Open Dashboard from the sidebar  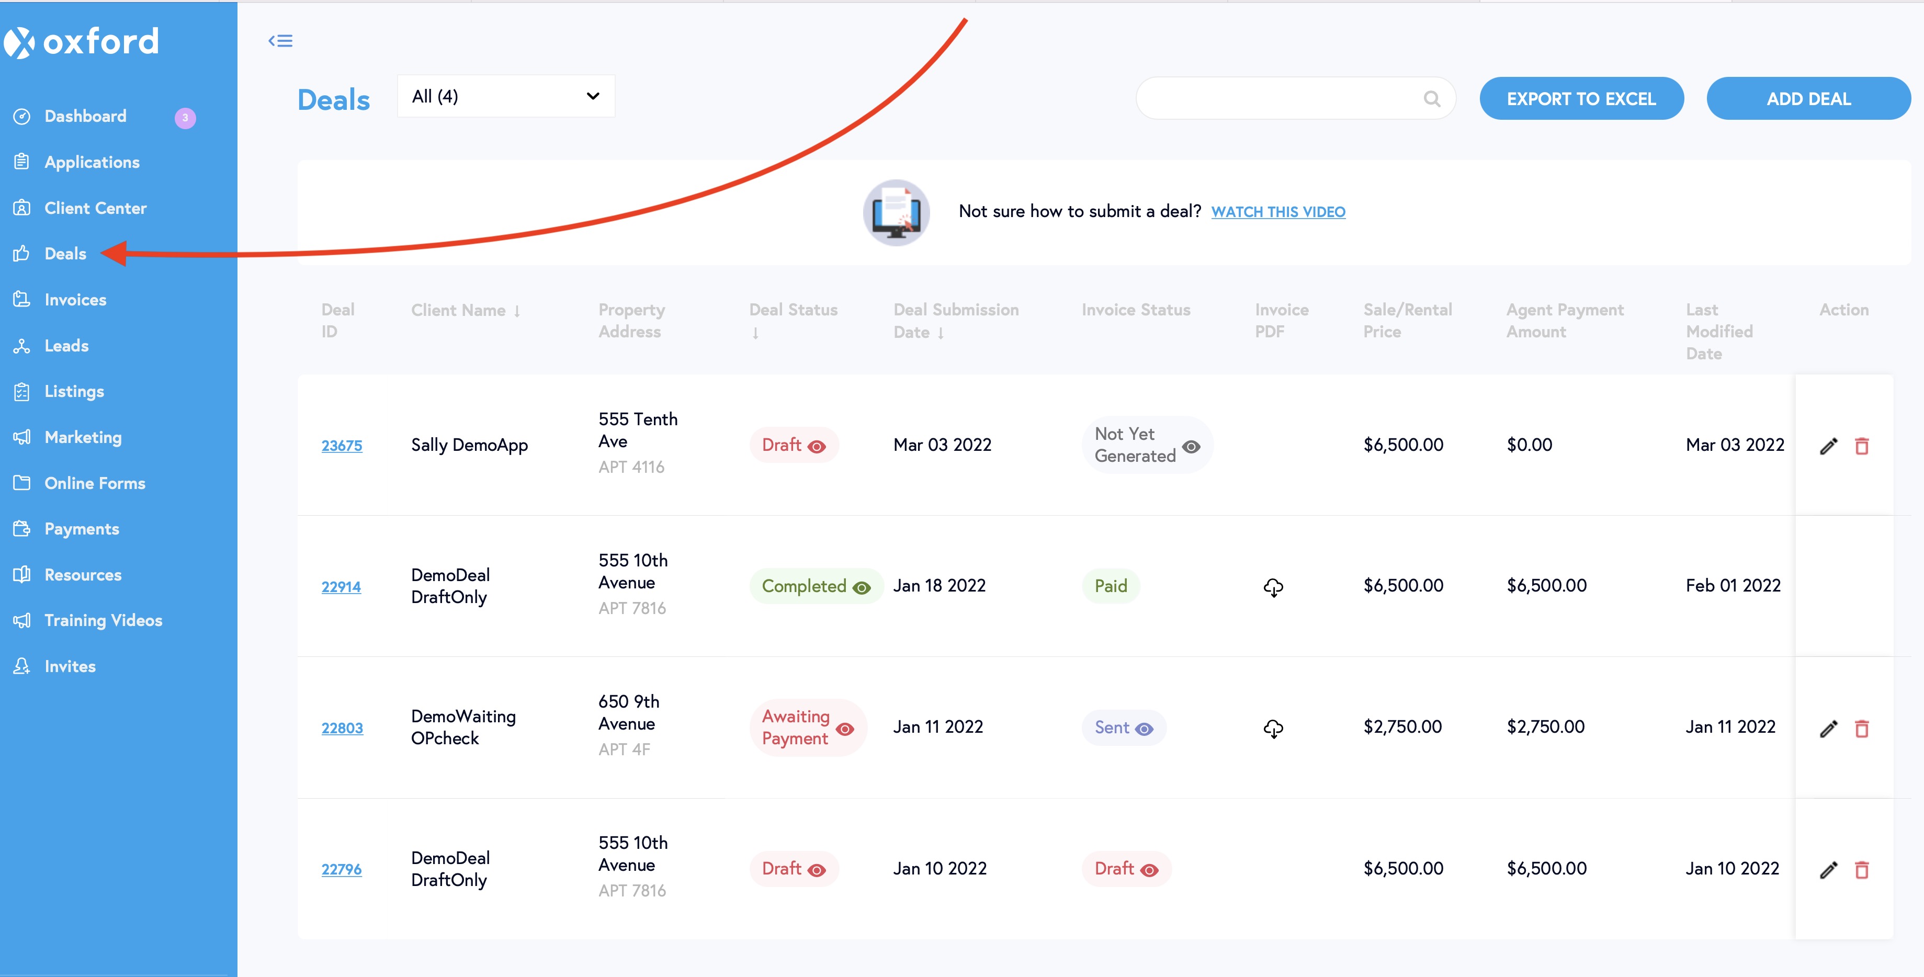pos(86,116)
